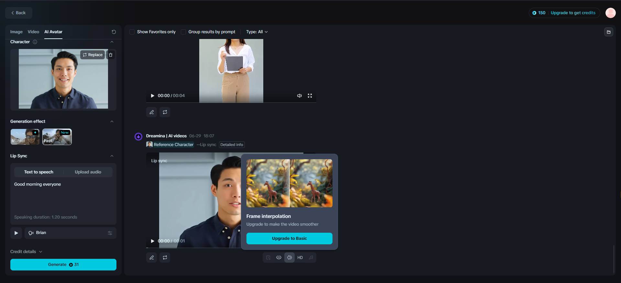Open Detailed info for lip sync video
The image size is (621, 283).
coord(232,145)
